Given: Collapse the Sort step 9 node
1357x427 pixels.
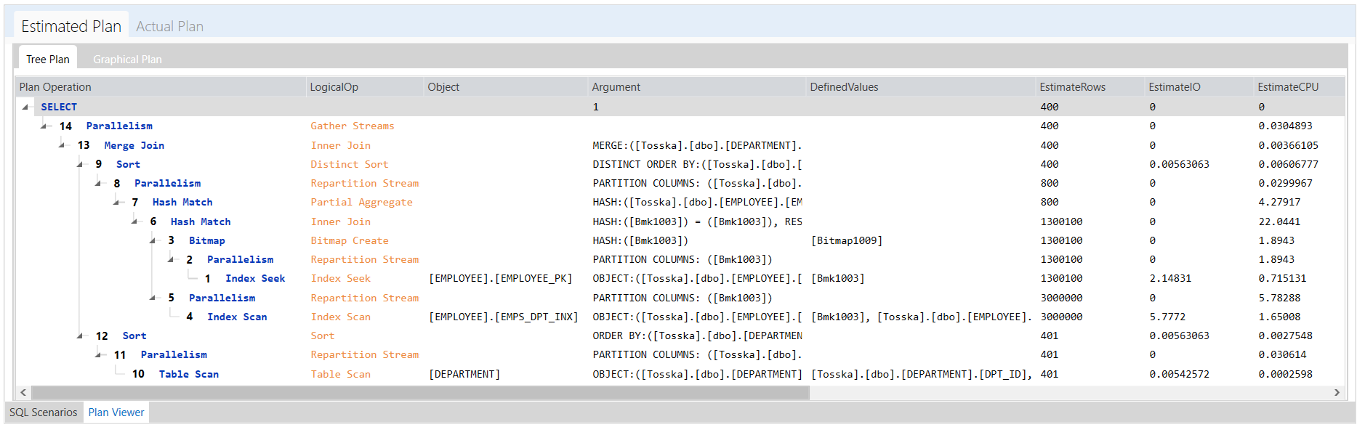Looking at the screenshot, I should [80, 164].
